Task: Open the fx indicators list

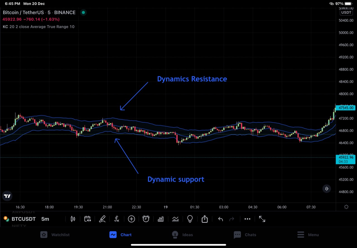Action: coord(117,219)
